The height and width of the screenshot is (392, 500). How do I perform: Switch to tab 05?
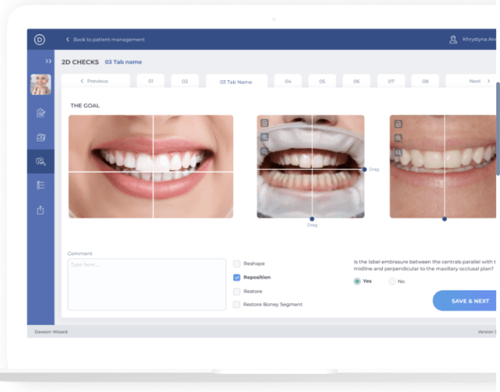point(322,81)
